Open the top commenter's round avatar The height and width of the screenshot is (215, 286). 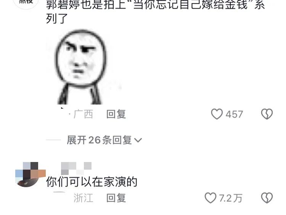tap(26, 3)
